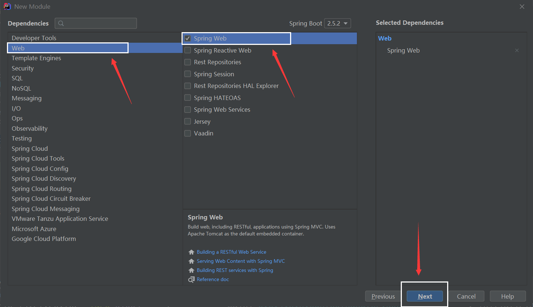Tick the Jersey checkbox
The height and width of the screenshot is (307, 533).
tap(188, 122)
